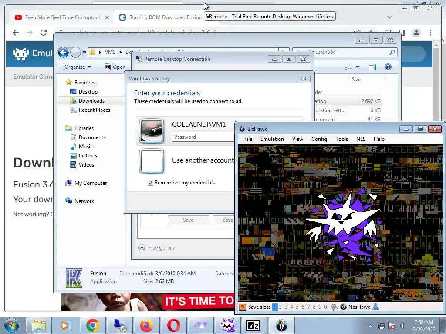Image resolution: width=446 pixels, height=334 pixels.
Task: Click the Explorer help question mark icon
Action: point(388,67)
